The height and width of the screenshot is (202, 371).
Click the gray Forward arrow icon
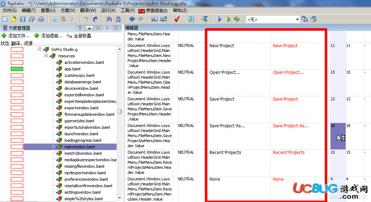[x=141, y=19]
